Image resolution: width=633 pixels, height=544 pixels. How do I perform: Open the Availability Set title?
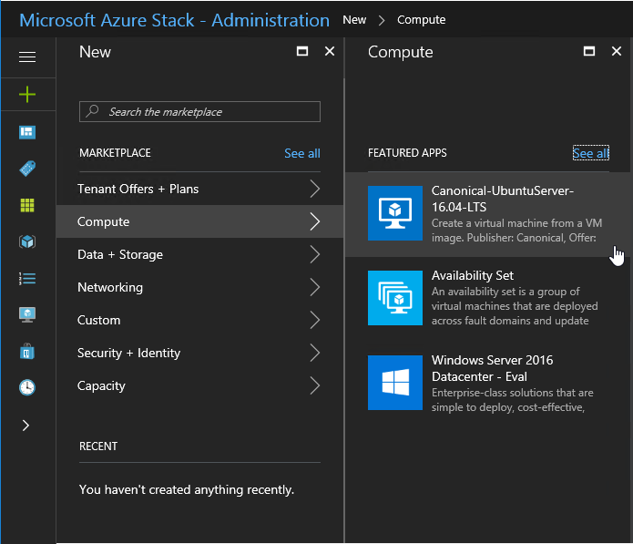pos(473,275)
